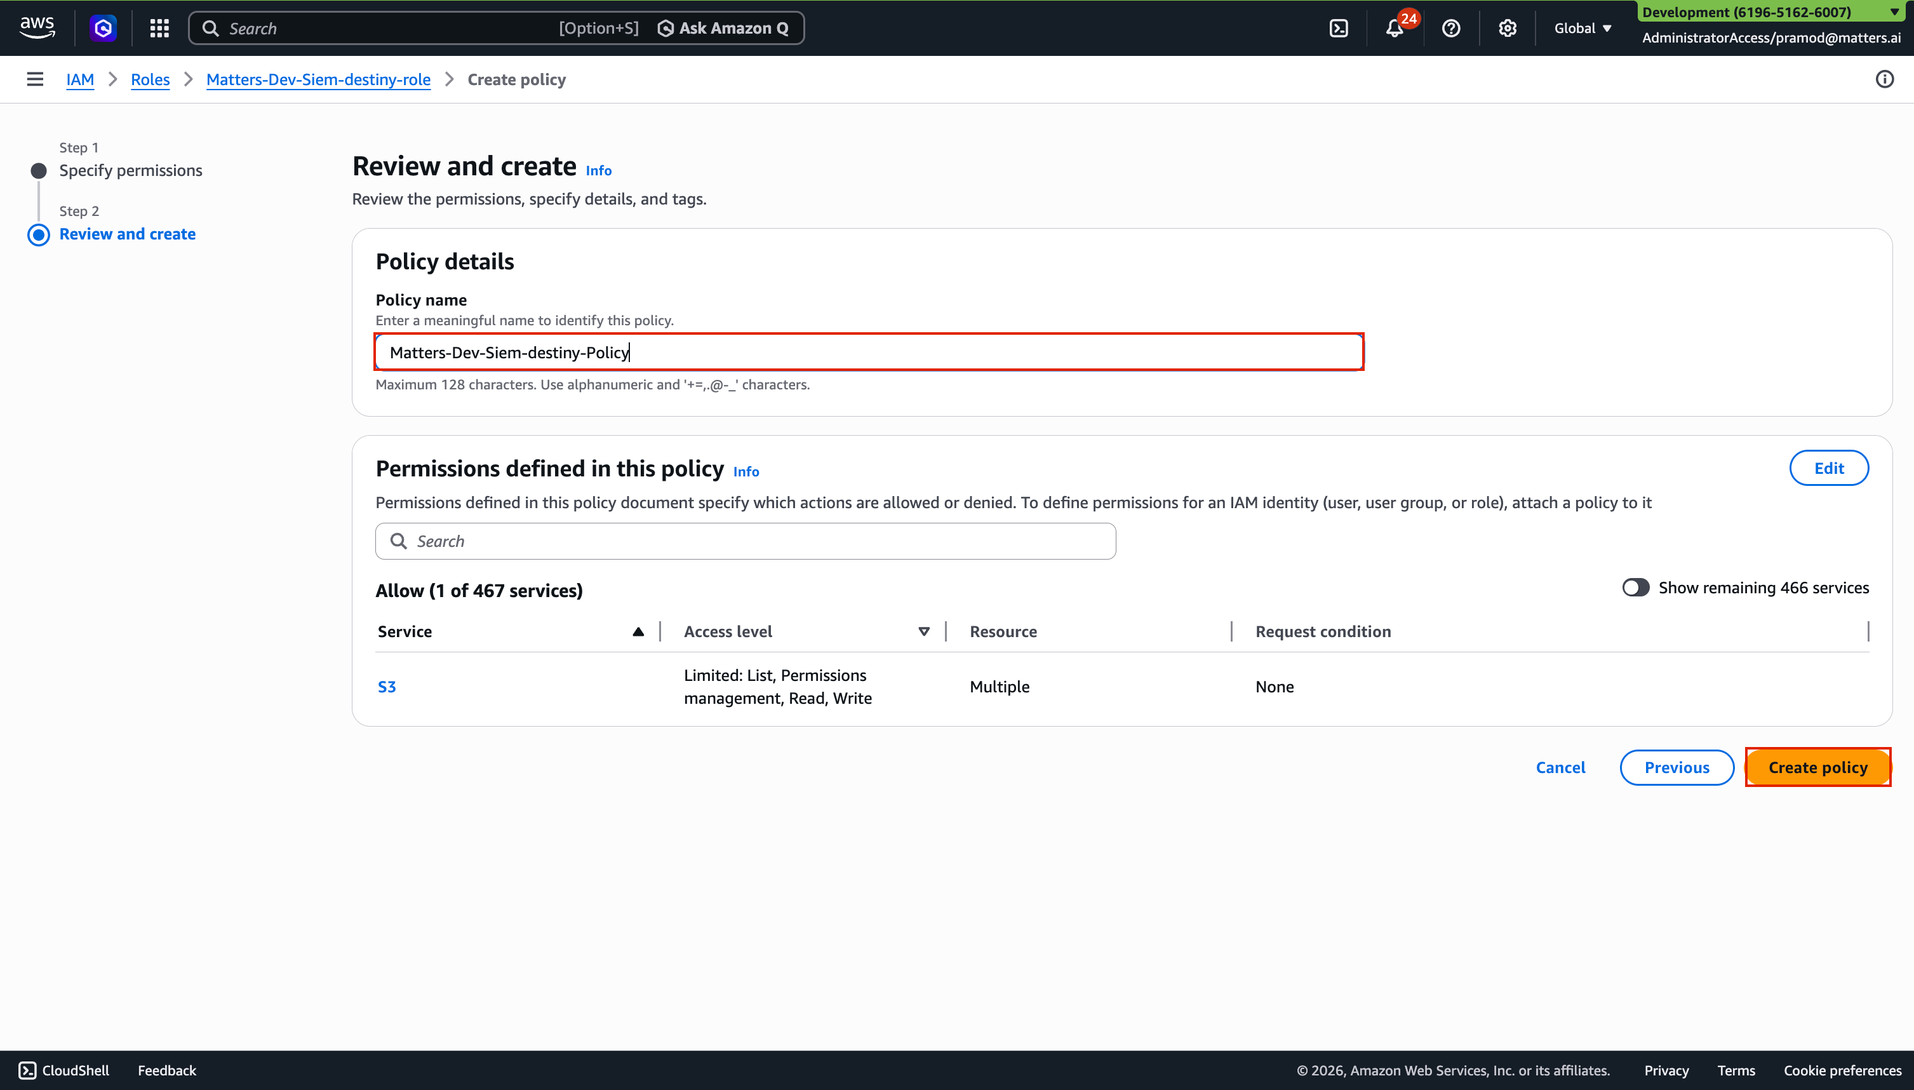Open settings gear icon
The height and width of the screenshot is (1090, 1914).
click(x=1507, y=29)
